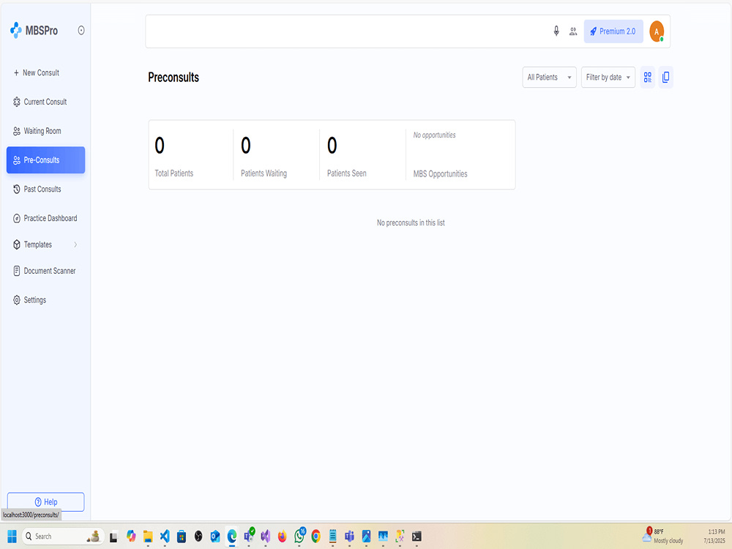Viewport: 732px width, 549px height.
Task: Click the taskbar Search box
Action: [x=62, y=537]
